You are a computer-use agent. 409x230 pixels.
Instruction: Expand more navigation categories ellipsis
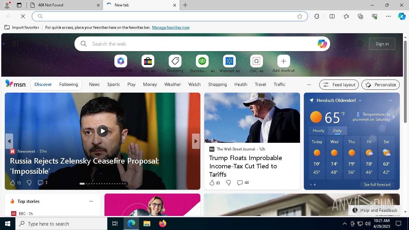[309, 85]
